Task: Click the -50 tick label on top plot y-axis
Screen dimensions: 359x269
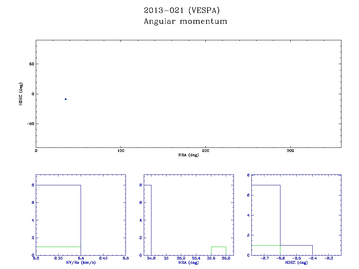Action: coord(29,124)
